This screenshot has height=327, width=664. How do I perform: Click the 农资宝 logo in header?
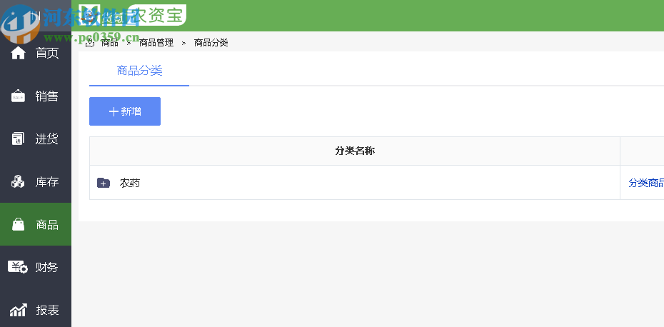tap(133, 15)
